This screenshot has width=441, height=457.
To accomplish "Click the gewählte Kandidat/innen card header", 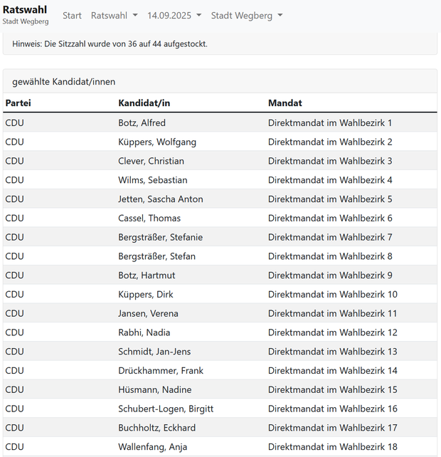I will tap(64, 82).
